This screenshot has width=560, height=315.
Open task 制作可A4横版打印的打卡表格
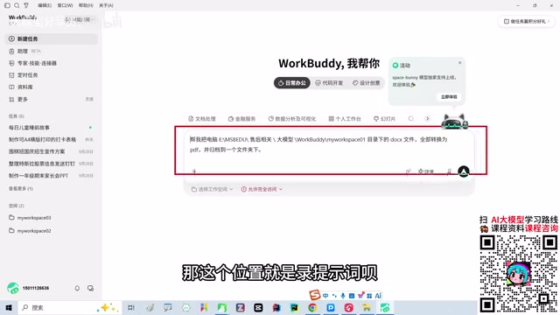52,140
